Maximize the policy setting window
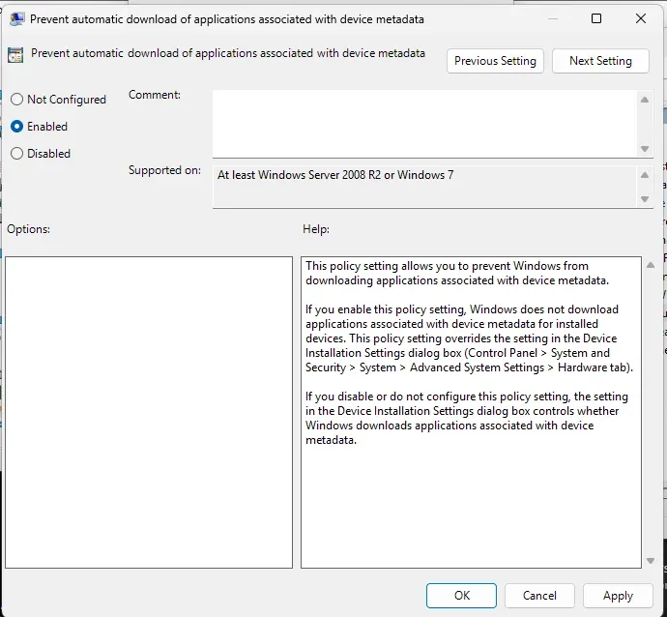The image size is (667, 617). (596, 18)
